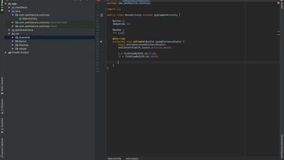Select the generatedJava folder row

point(49,30)
